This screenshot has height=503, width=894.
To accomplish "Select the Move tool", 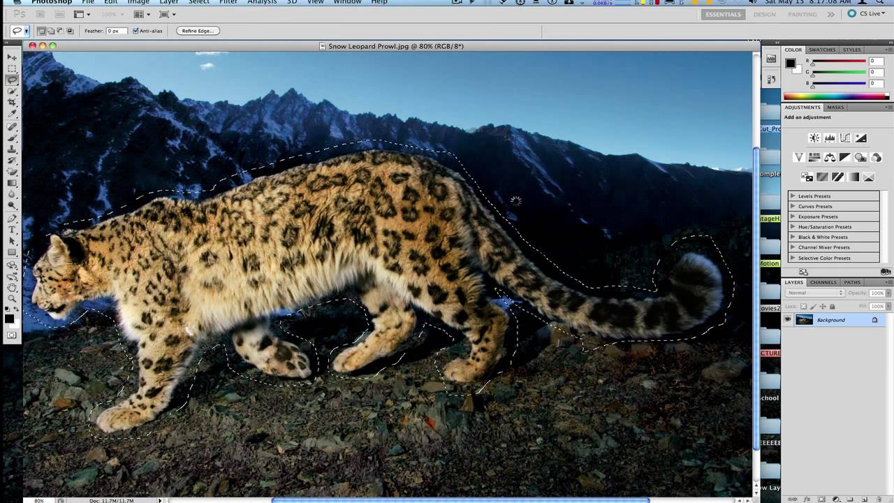I will point(12,57).
